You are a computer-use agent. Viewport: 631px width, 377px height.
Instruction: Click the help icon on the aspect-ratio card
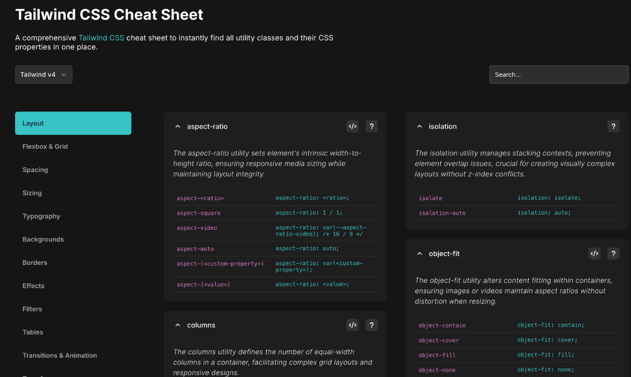pos(371,126)
